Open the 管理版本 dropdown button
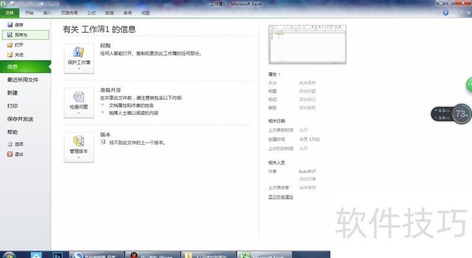The height and width of the screenshot is (258, 472). tap(79, 147)
